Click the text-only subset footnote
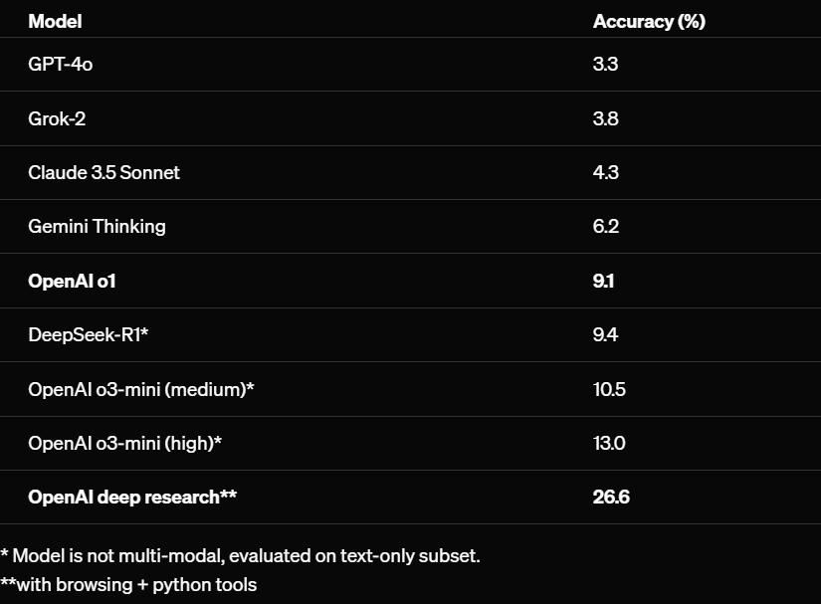 coord(240,555)
